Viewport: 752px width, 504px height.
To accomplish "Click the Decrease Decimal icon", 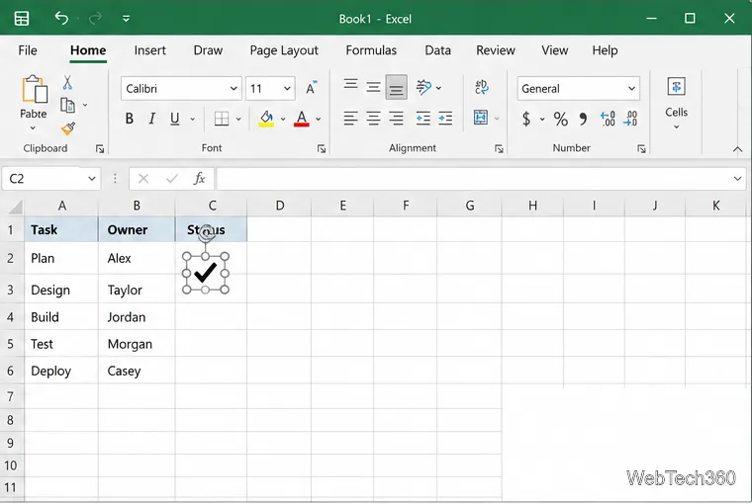I will [630, 119].
